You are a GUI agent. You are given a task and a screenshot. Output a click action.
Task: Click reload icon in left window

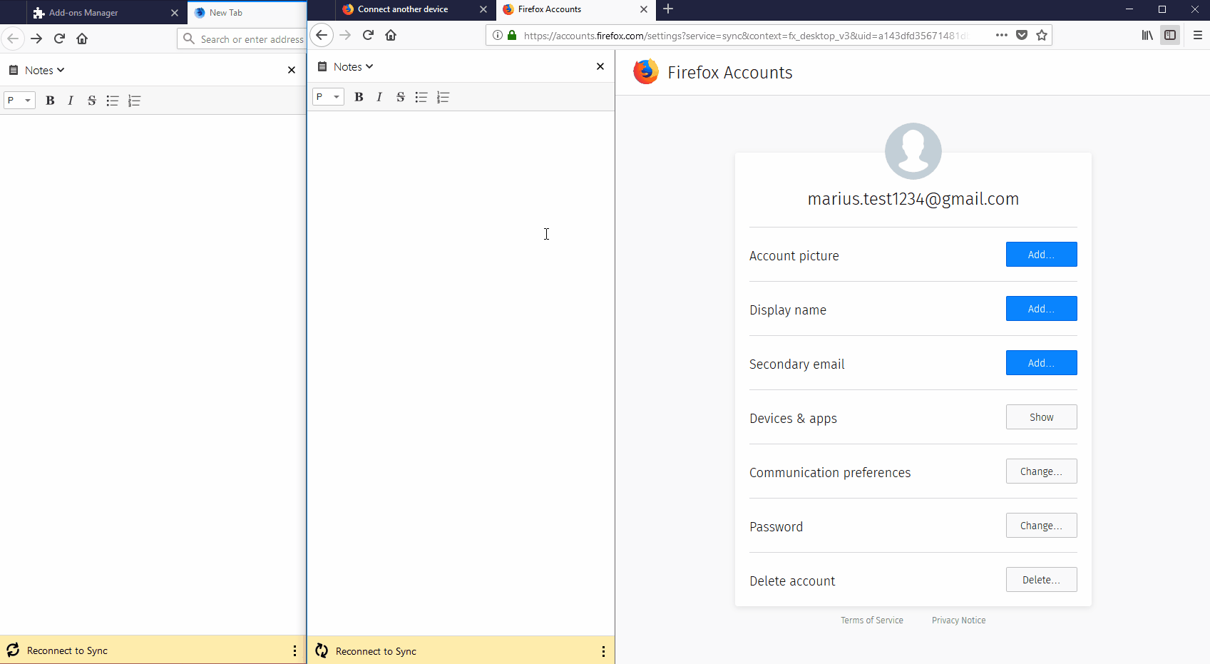tap(59, 39)
